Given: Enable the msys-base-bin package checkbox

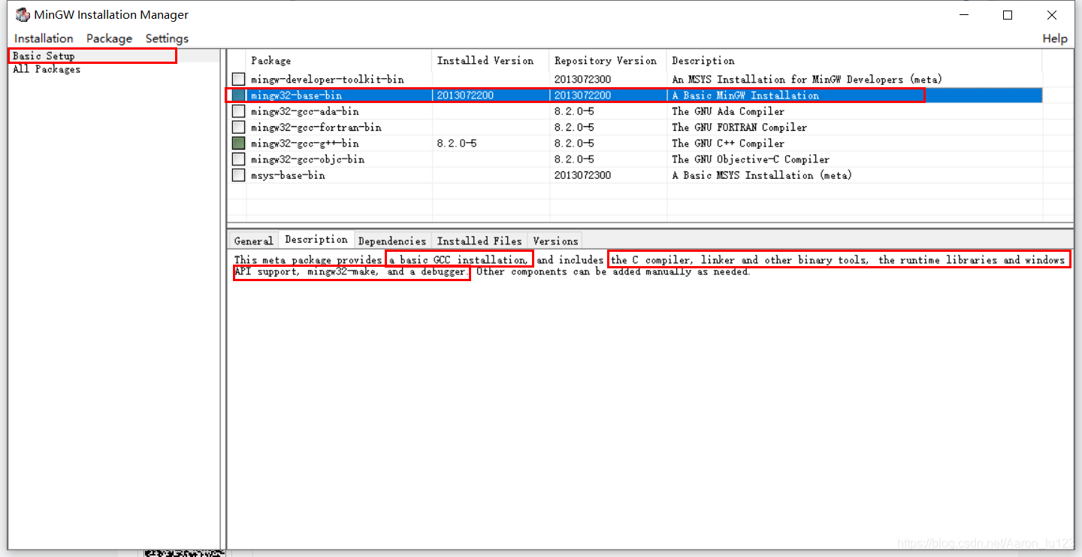Looking at the screenshot, I should (238, 174).
